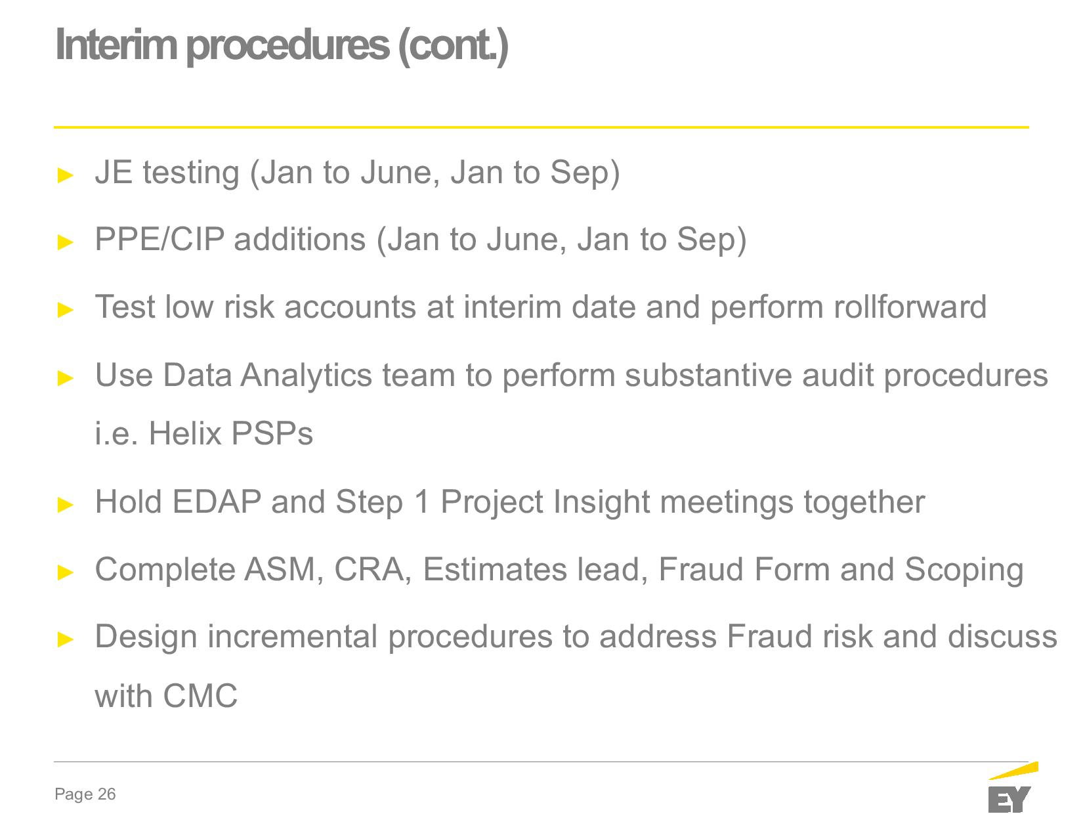Click the bullet arrow beside PPE/CIP additions
This screenshot has width=1083, height=837.
pos(66,242)
